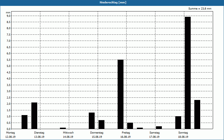This screenshot has height=140, width=224.
Task: Click the 'Montag' day label
Action: click(10, 133)
